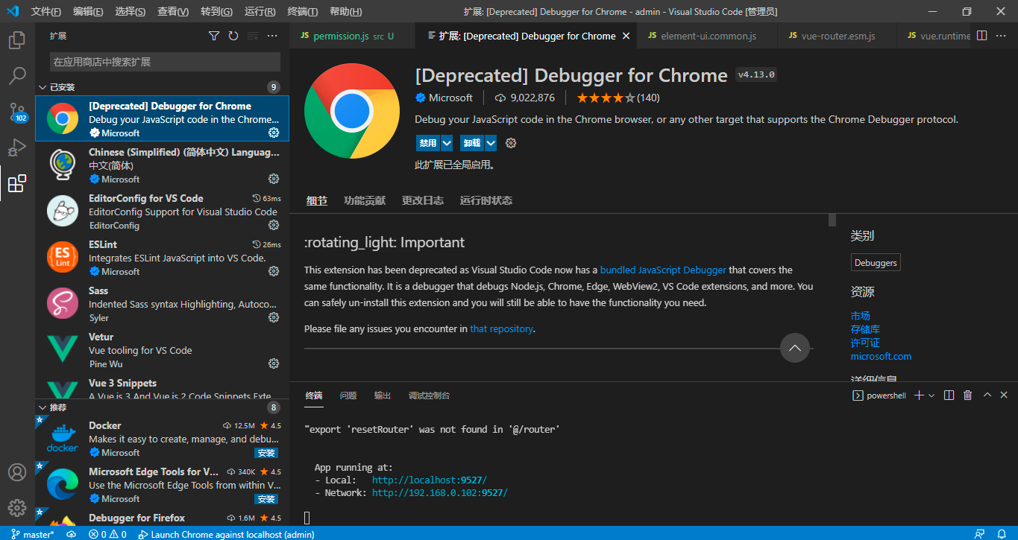The height and width of the screenshot is (540, 1018).
Task: Open 文件(F) menu
Action: tap(46, 11)
